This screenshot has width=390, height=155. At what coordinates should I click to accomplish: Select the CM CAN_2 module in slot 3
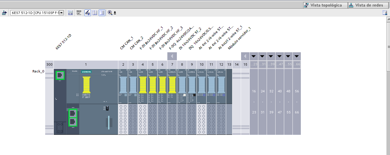pyautogui.click(x=133, y=102)
